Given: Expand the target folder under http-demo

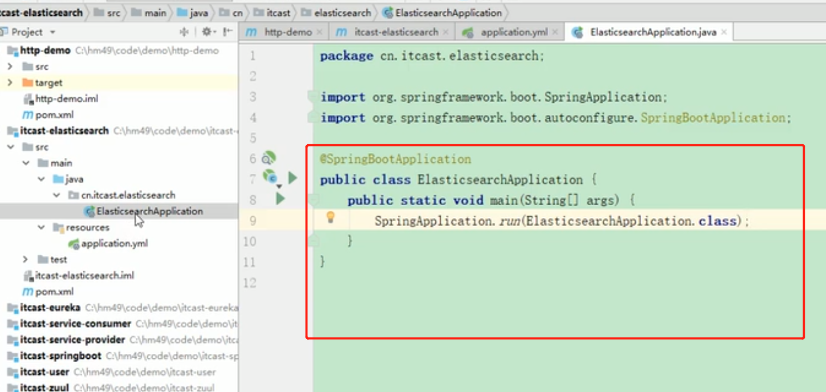Looking at the screenshot, I should (10, 83).
